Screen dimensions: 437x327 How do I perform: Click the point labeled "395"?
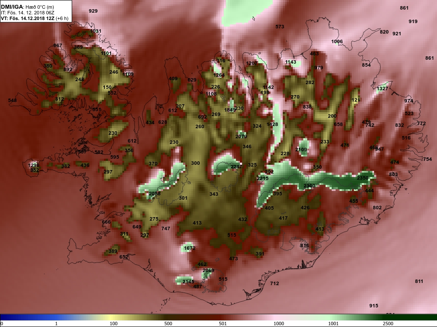(x=277, y=193)
